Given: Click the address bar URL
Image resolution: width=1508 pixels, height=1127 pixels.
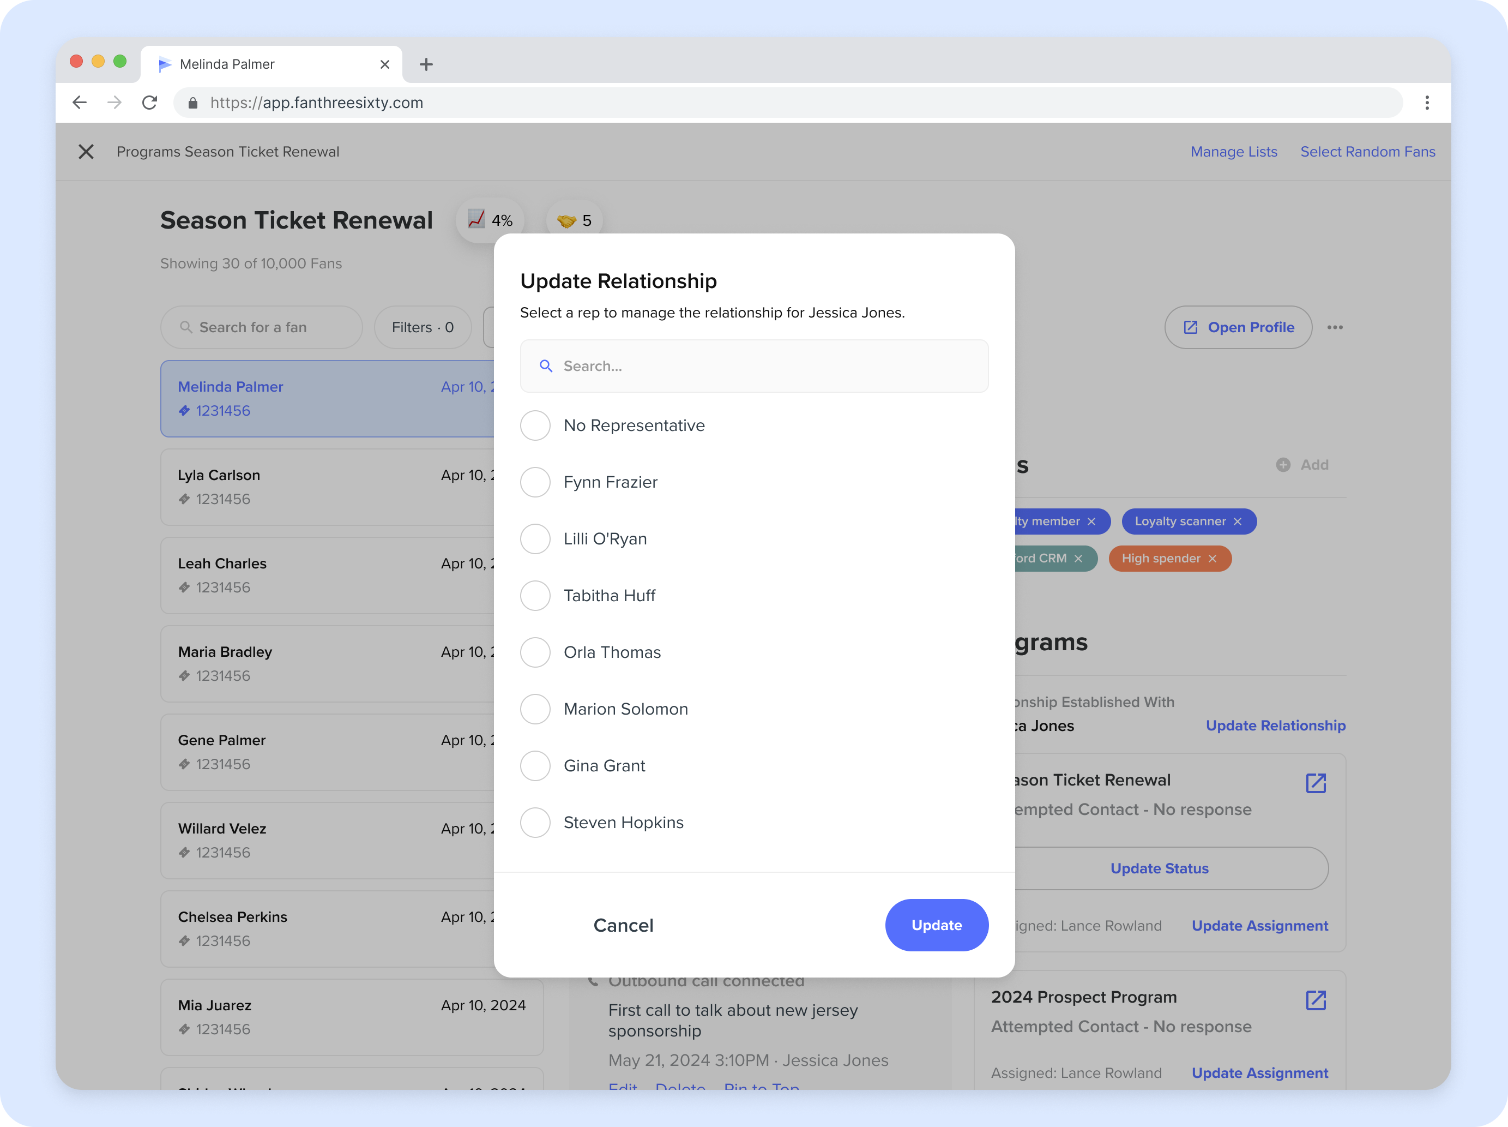Looking at the screenshot, I should click(316, 103).
